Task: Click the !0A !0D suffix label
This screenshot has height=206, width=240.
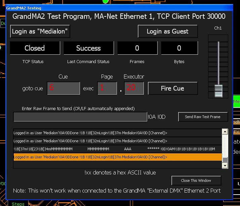Action: (157, 117)
